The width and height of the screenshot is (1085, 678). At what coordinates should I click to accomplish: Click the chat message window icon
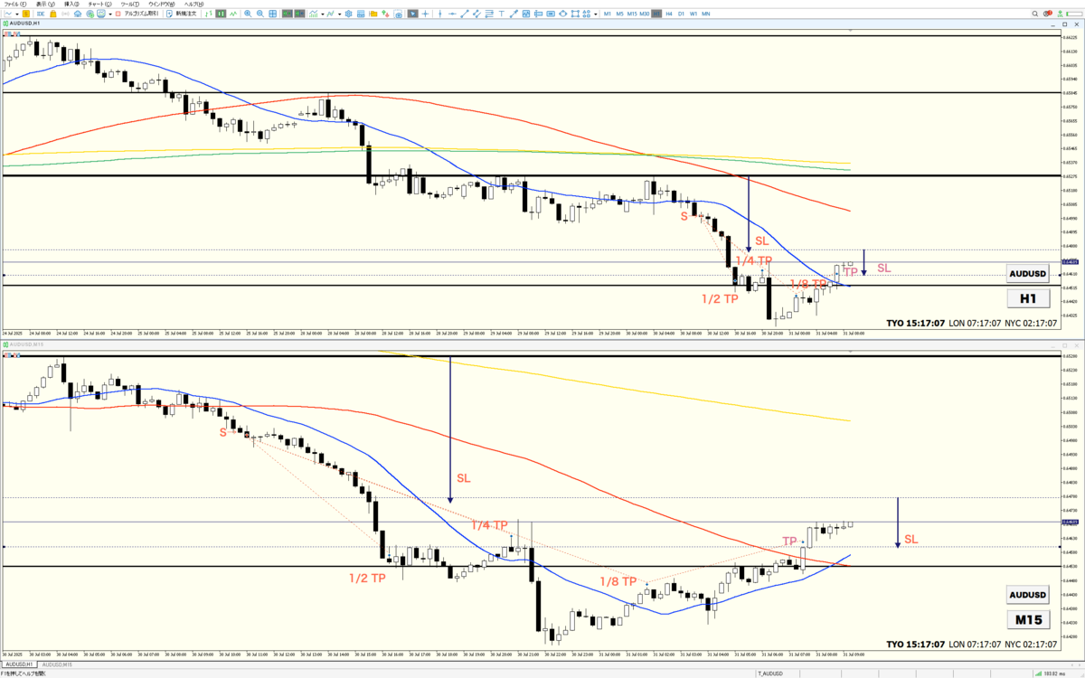tap(101, 14)
